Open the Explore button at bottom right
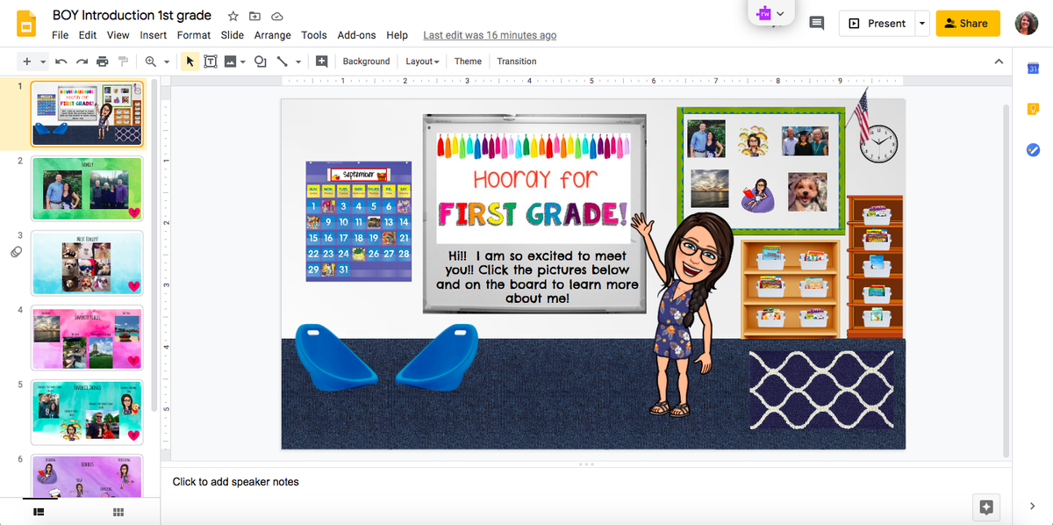 [986, 507]
